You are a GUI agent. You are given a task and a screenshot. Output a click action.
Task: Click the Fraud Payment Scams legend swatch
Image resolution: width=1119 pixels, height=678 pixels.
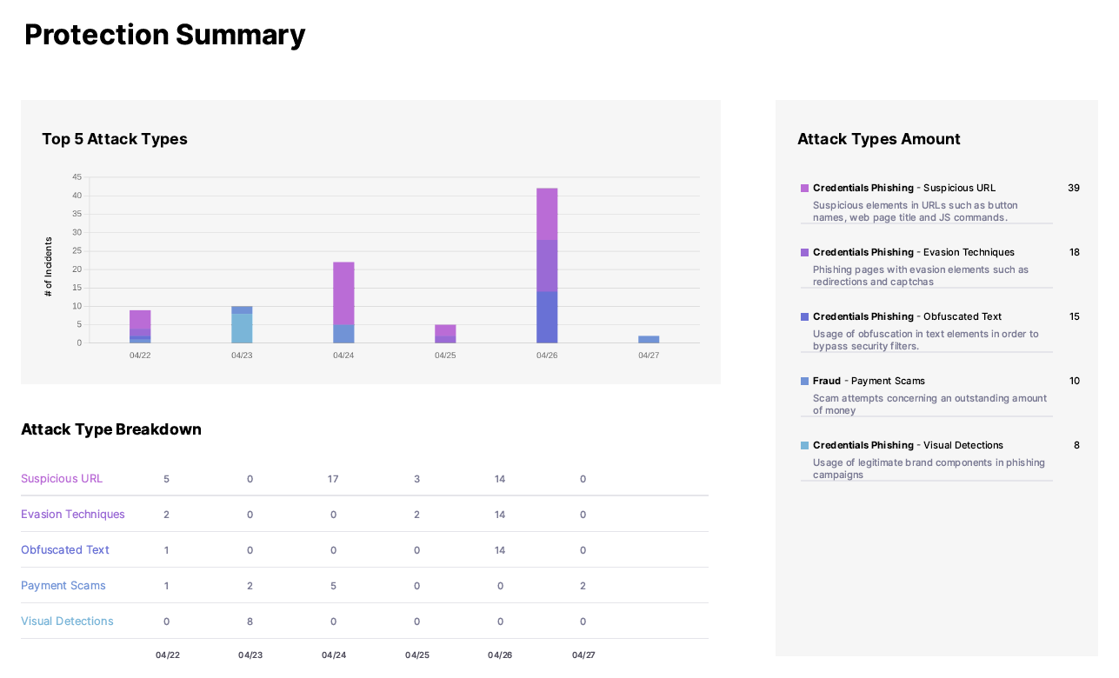[x=804, y=381]
